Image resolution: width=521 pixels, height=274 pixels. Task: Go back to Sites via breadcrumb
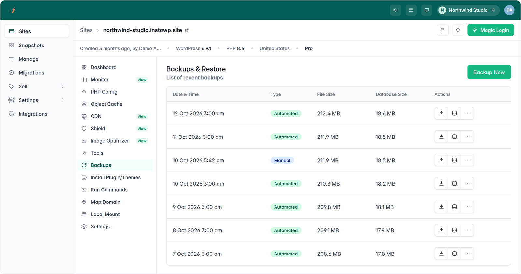click(86, 30)
